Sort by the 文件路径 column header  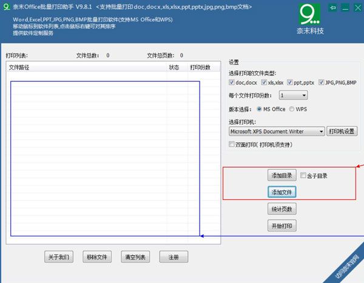pyautogui.click(x=86, y=67)
